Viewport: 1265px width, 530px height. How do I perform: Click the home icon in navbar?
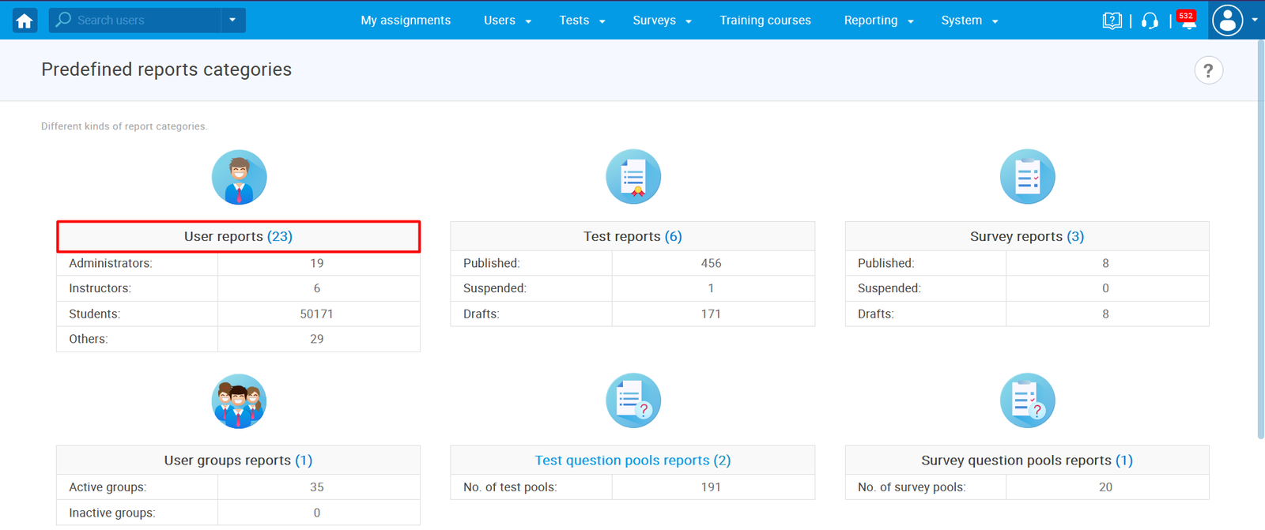coord(25,21)
